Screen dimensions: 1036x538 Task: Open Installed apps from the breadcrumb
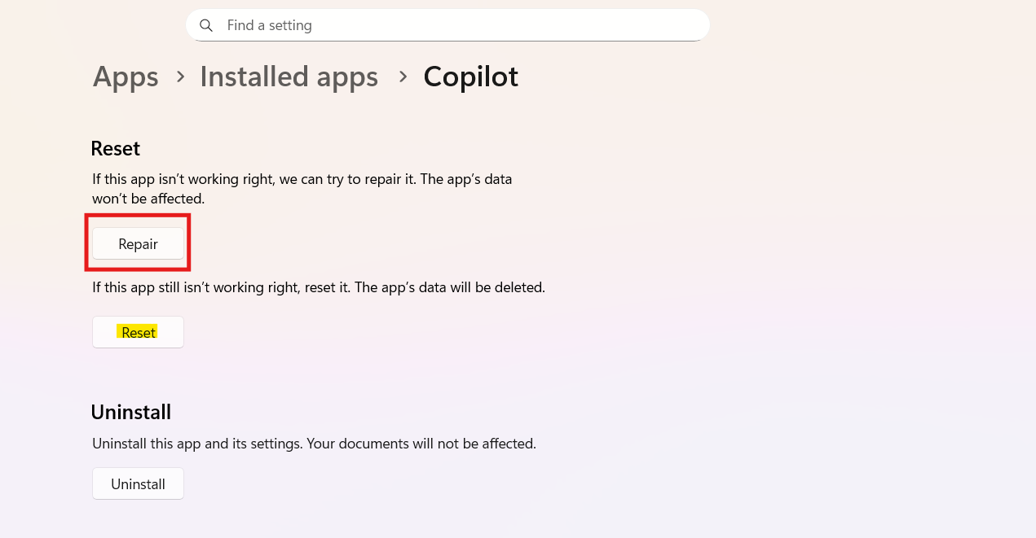[x=289, y=76]
